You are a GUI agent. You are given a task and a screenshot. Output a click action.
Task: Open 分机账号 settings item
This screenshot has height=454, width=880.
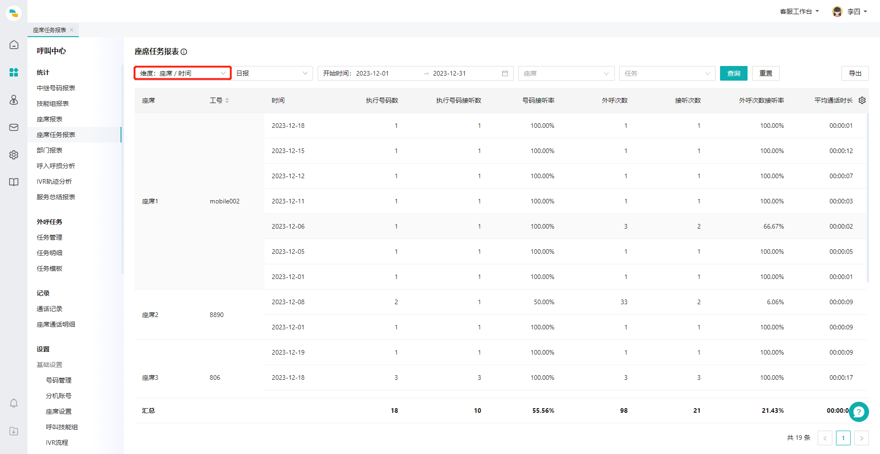[59, 396]
